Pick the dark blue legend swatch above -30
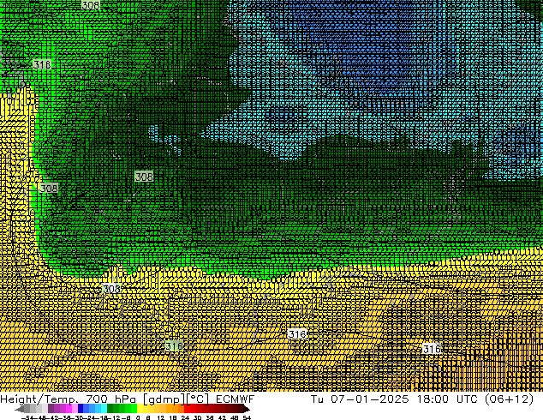Image resolution: width=543 pixels, height=420 pixels. click(x=81, y=409)
